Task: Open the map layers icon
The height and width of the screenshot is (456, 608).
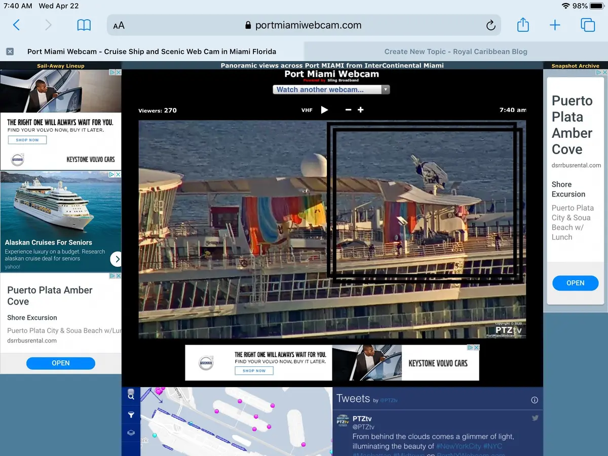Action: [x=131, y=433]
